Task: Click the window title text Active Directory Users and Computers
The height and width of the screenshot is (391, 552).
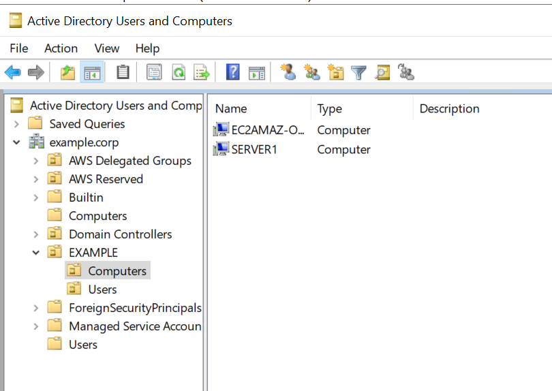Action: [130, 20]
